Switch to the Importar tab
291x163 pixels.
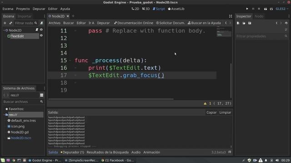point(25,16)
